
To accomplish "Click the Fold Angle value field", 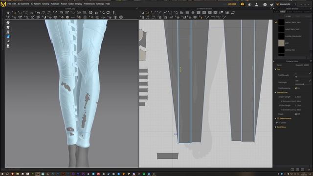I will point(301,81).
